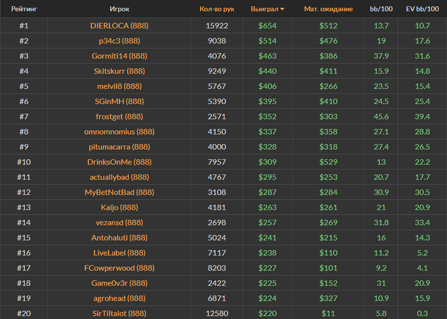Select expectation value $512
This screenshot has height=319, width=447.
click(x=328, y=26)
